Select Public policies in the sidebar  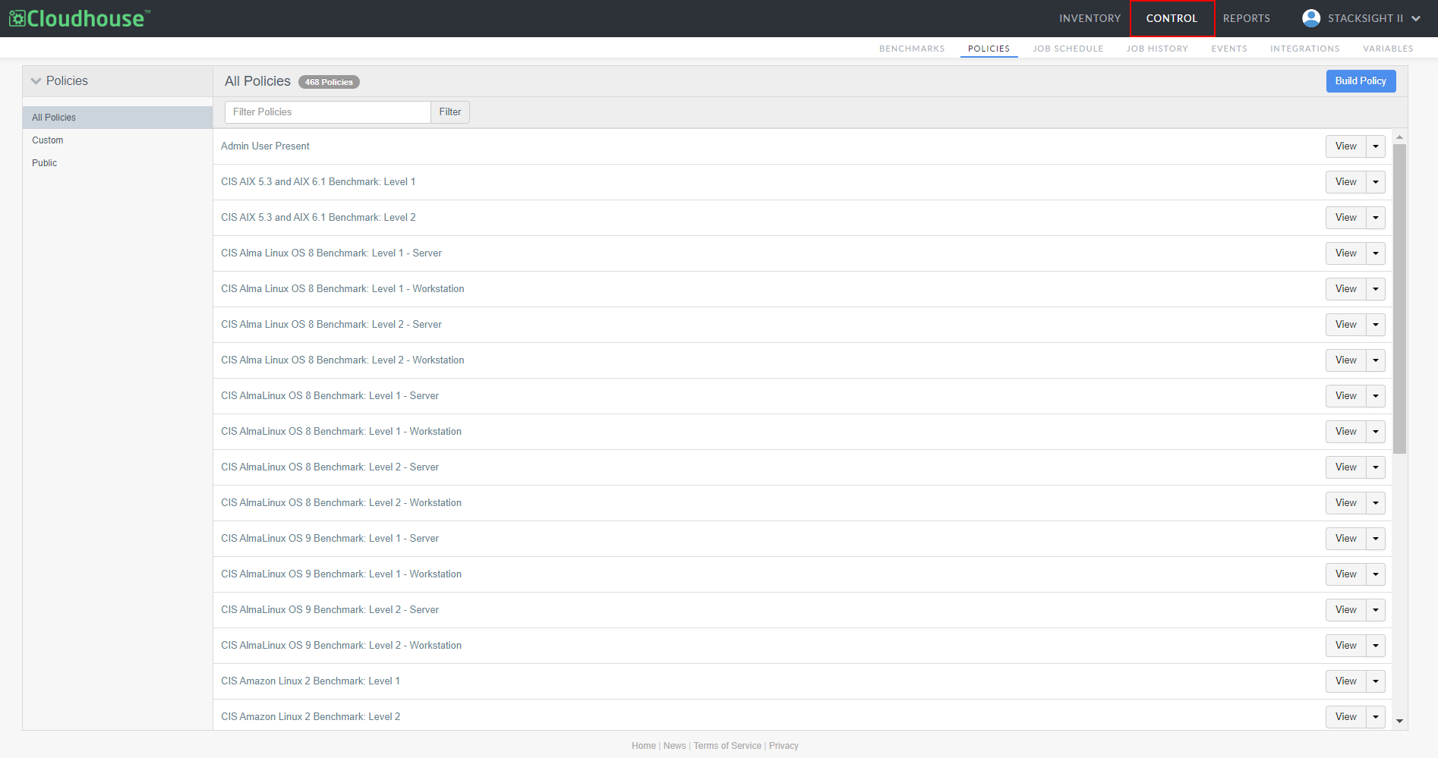point(118,163)
